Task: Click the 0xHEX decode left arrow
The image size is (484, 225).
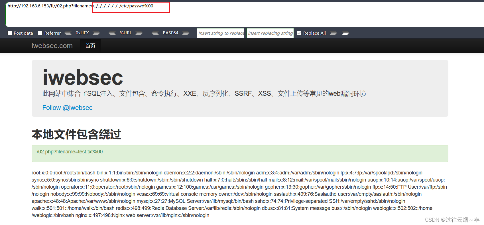Action: click(x=68, y=33)
